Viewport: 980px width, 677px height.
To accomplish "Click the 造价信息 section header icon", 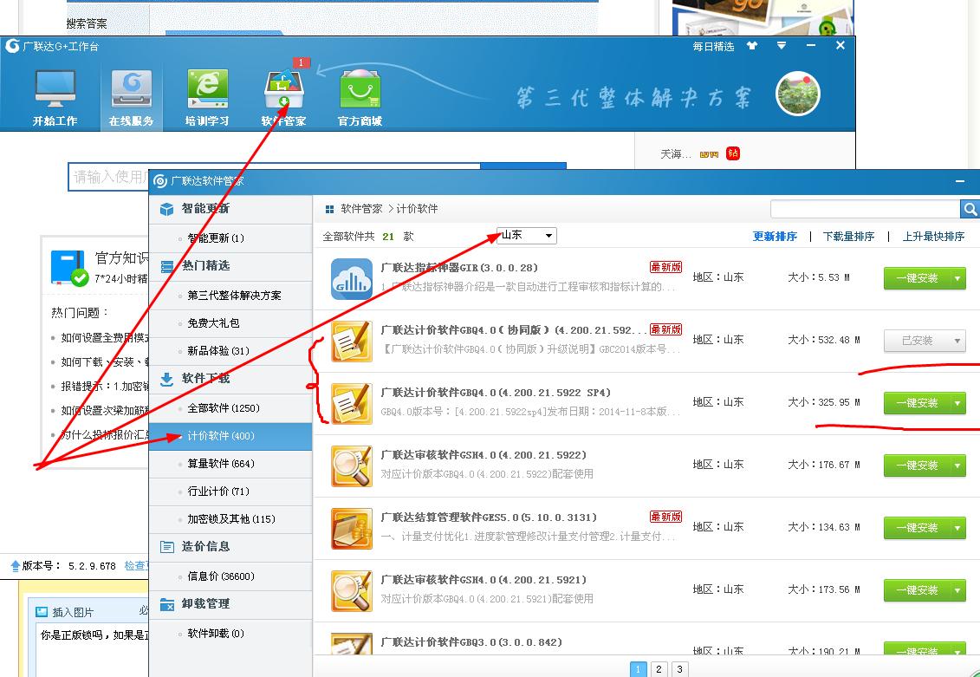I will tap(167, 547).
